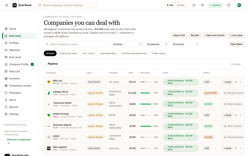Star Ardova Energy to watchlist
Screen dimensions: 250x156
point(236,115)
